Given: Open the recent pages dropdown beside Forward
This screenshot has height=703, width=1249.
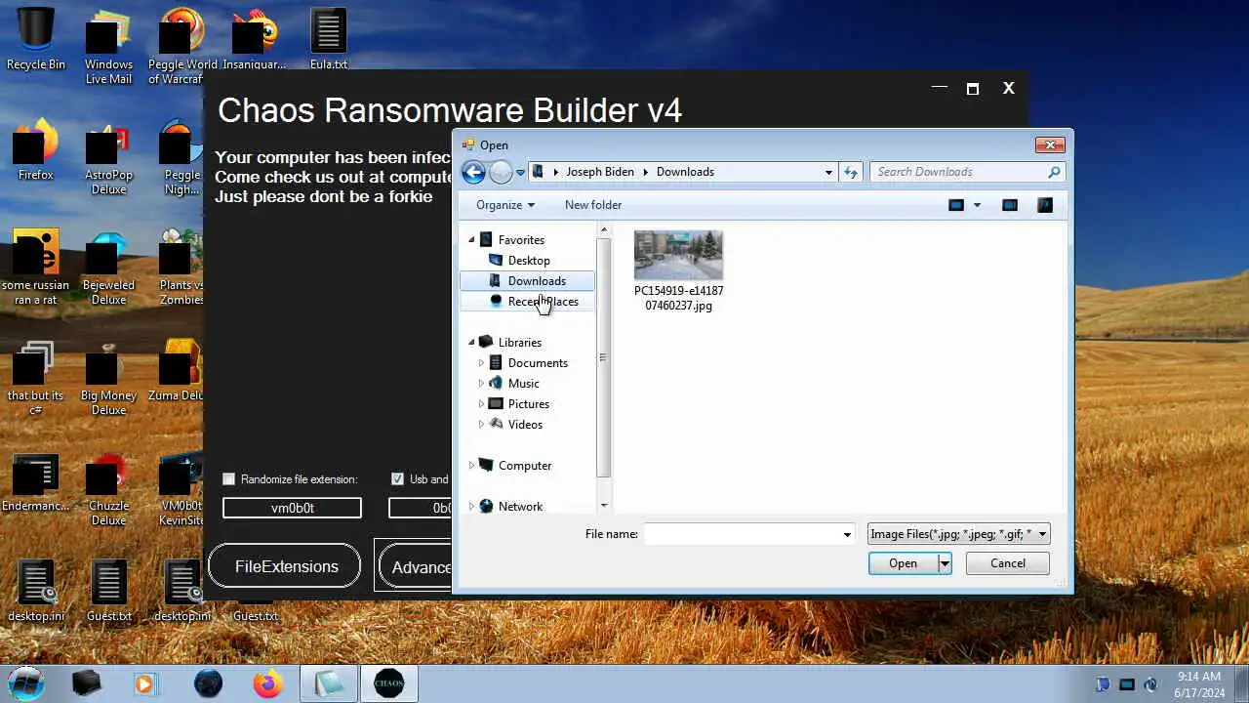Looking at the screenshot, I should [520, 173].
